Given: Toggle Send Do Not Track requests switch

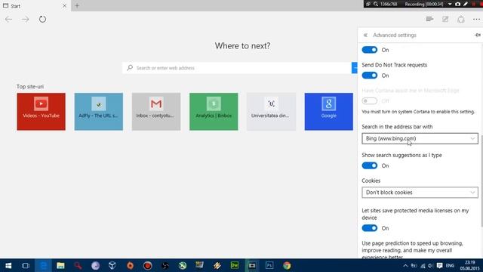Looking at the screenshot, I should pos(370,76).
